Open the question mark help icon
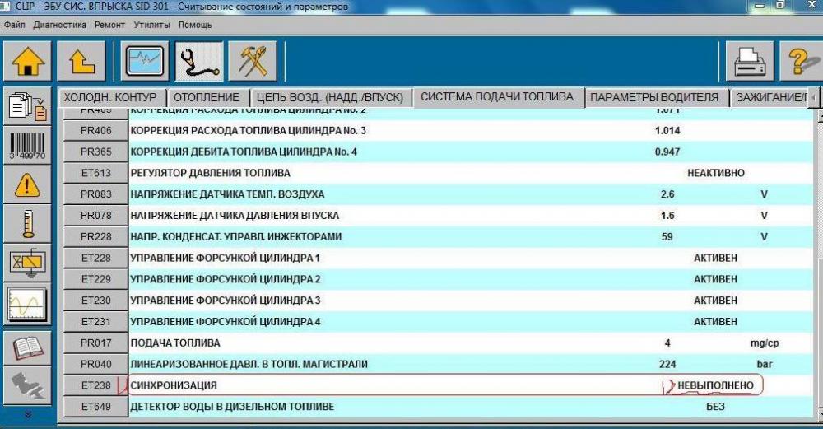The width and height of the screenshot is (823, 429). coord(802,61)
